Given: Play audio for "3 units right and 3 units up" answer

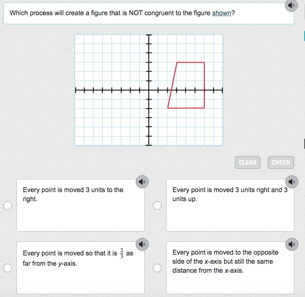Looking at the screenshot, I should pos(291,181).
